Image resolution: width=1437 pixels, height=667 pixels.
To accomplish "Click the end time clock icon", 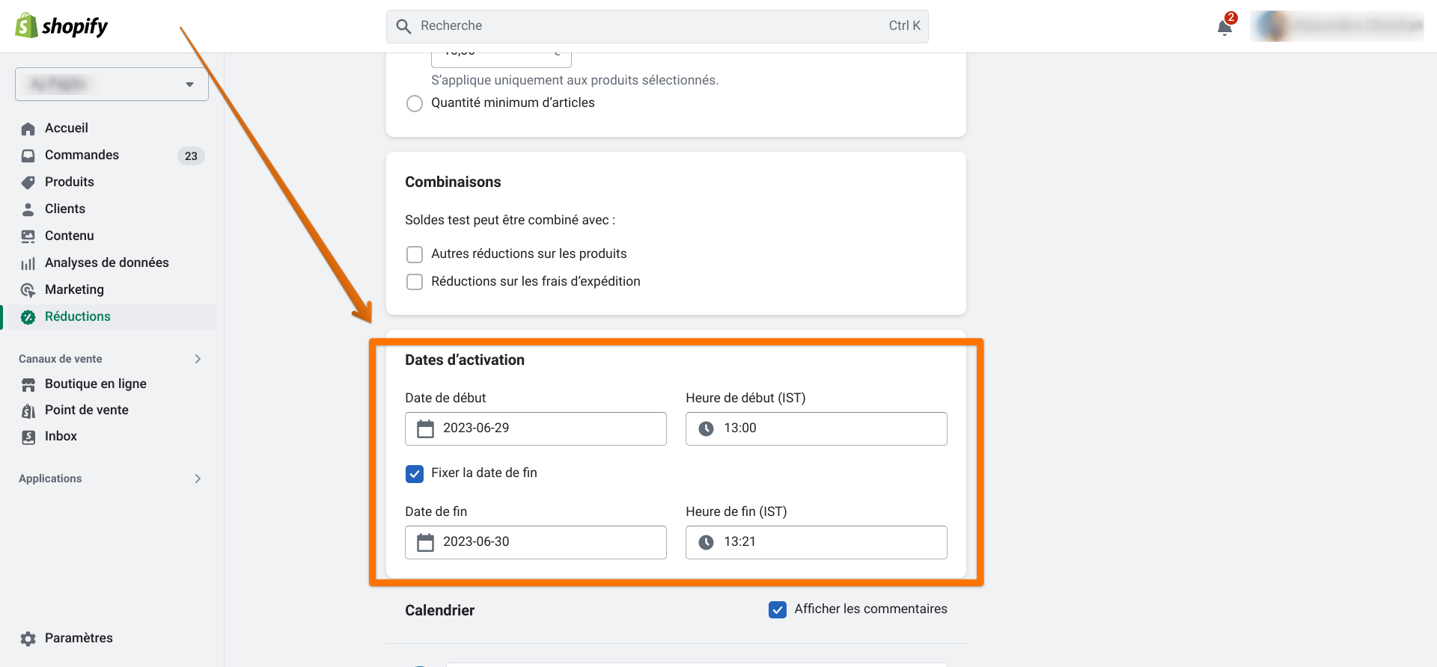I will (x=706, y=542).
